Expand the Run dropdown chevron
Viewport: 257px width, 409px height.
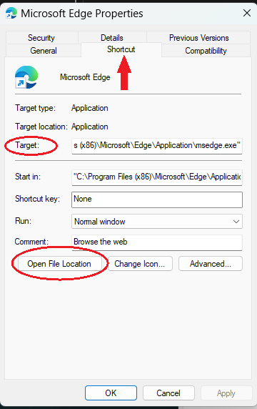pyautogui.click(x=236, y=222)
